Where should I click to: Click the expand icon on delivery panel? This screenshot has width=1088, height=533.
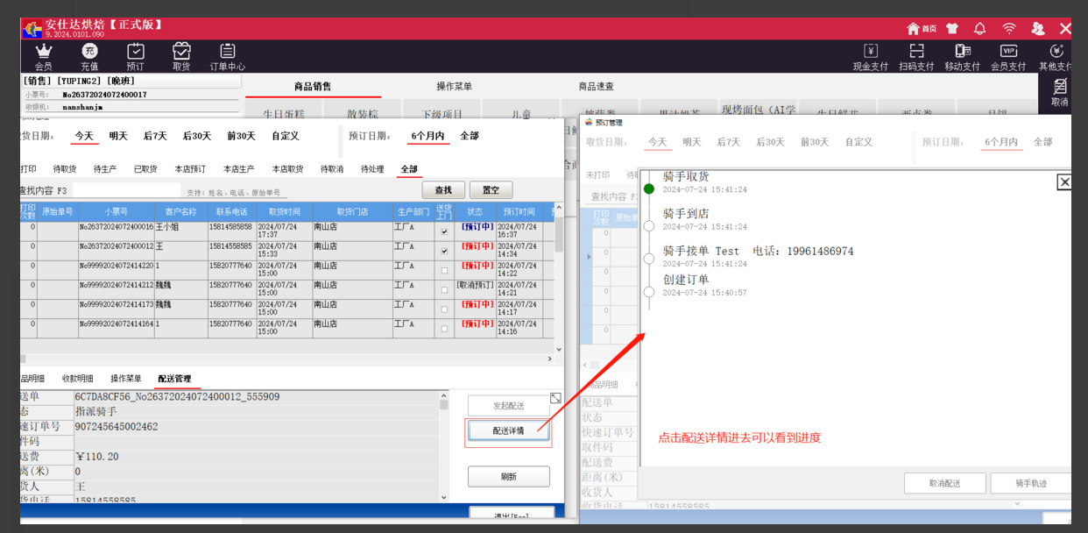[555, 398]
